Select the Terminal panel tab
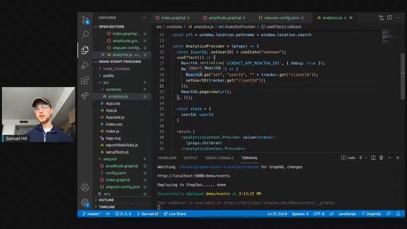 tap(249, 158)
